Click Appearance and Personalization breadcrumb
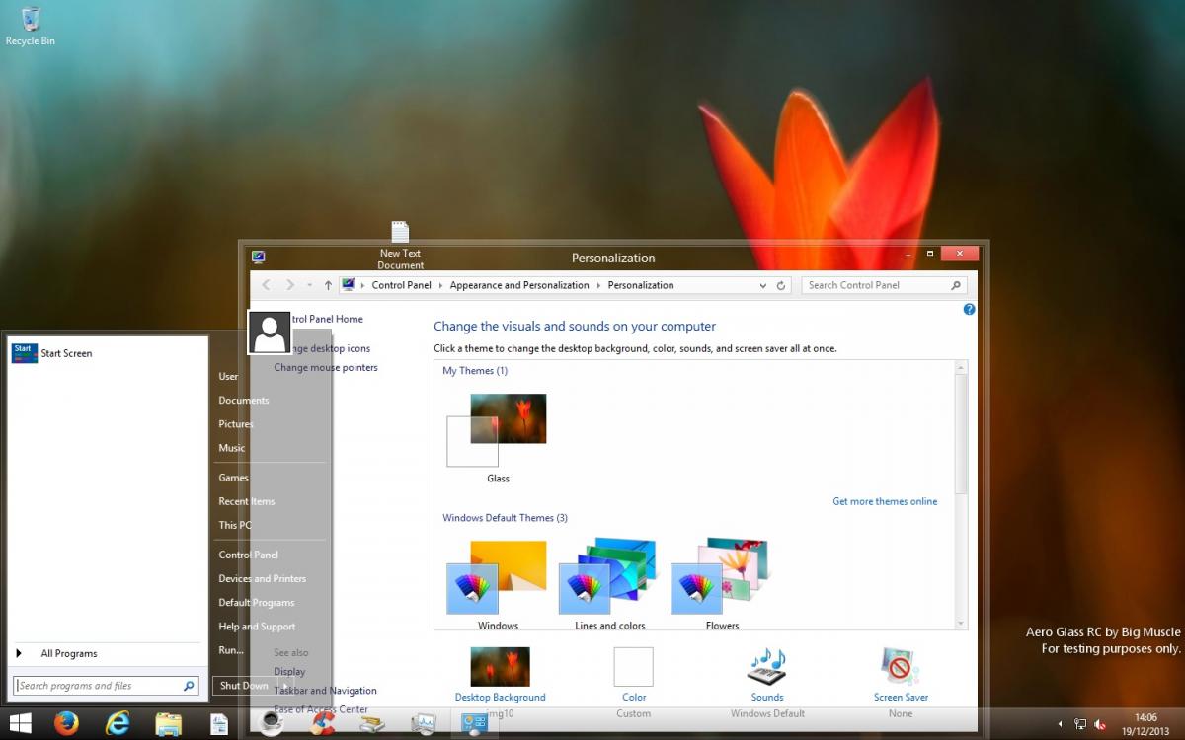Screen dimensions: 1185x740 point(519,285)
